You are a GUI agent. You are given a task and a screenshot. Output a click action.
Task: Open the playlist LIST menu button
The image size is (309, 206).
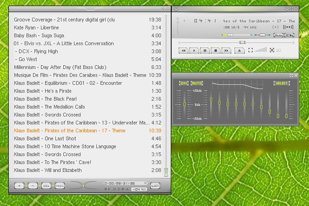pyautogui.click(x=155, y=185)
